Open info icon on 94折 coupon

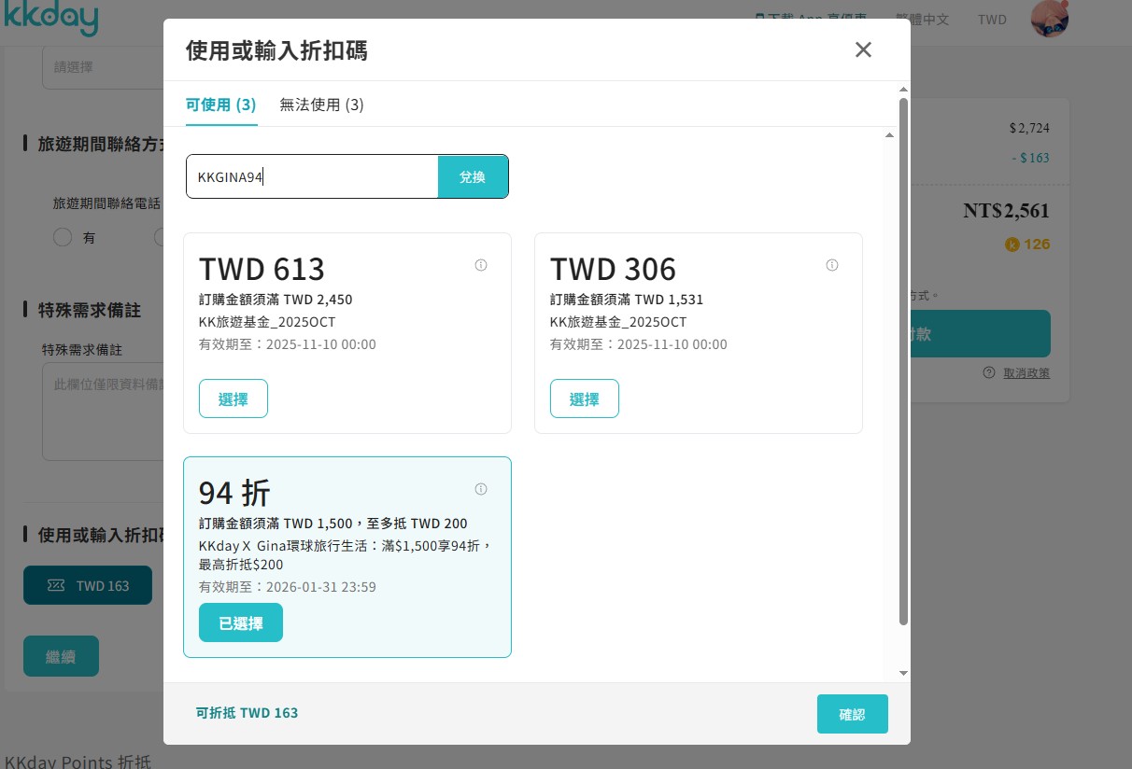tap(481, 489)
